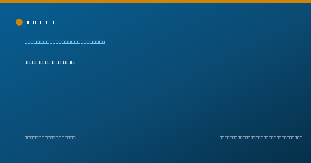Click the long gray footer text at bottom right

(x=261, y=138)
